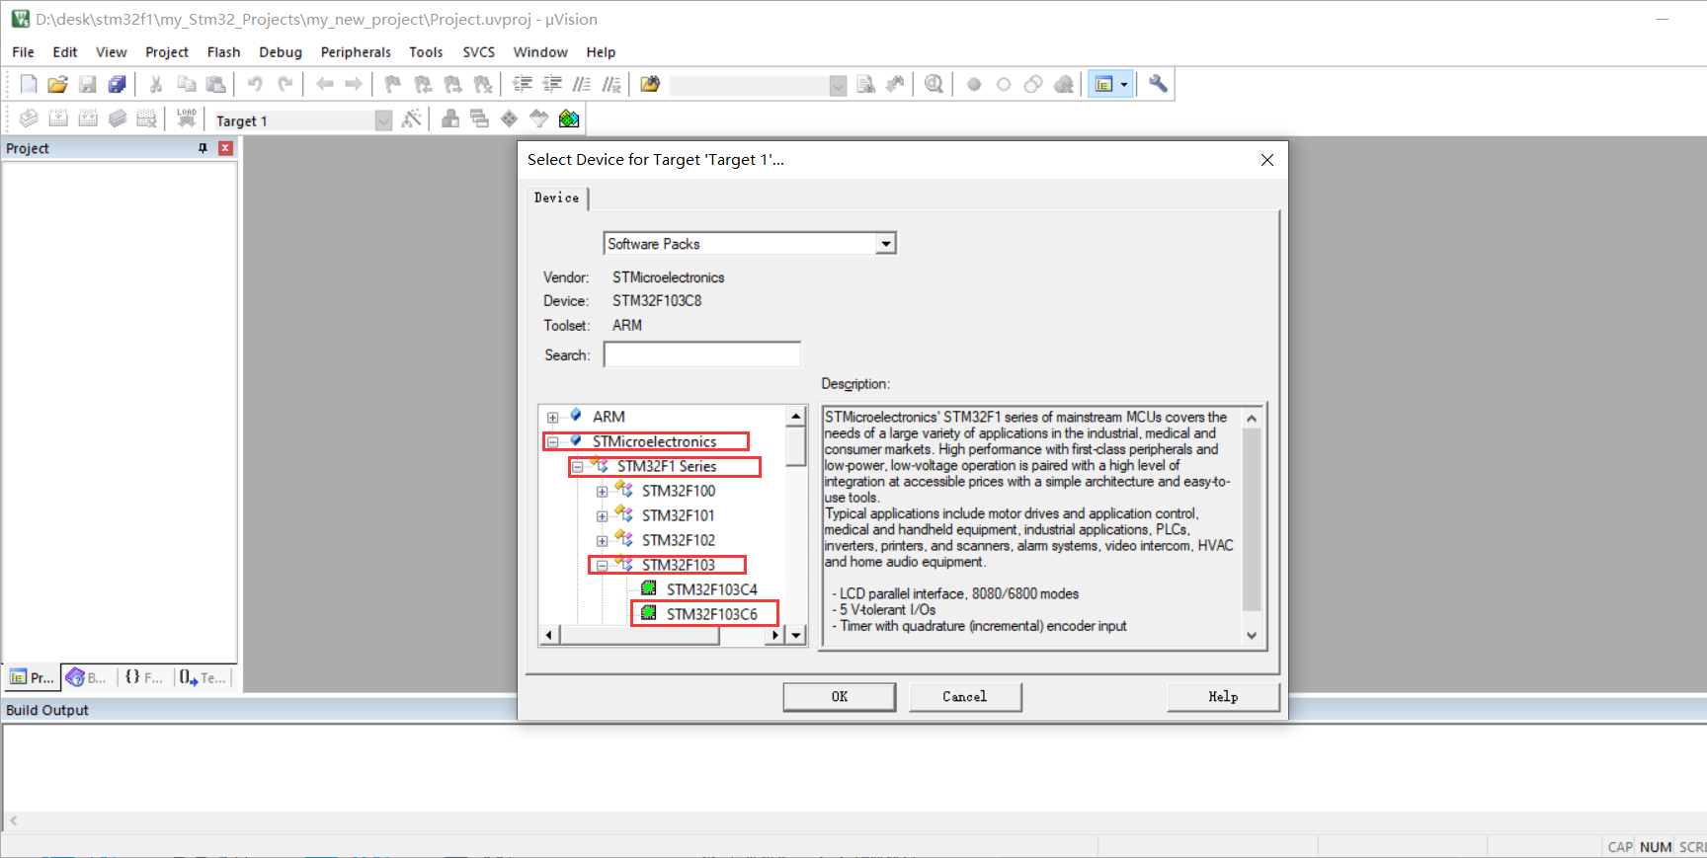Select the Device tab in dialog
This screenshot has width=1707, height=858.
[557, 197]
